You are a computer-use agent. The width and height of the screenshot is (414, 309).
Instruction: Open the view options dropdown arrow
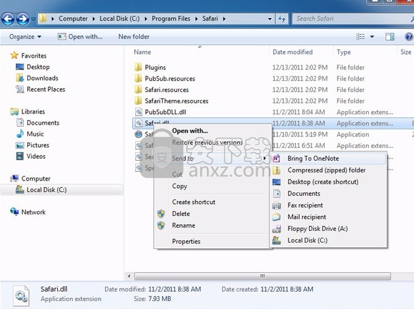[372, 37]
